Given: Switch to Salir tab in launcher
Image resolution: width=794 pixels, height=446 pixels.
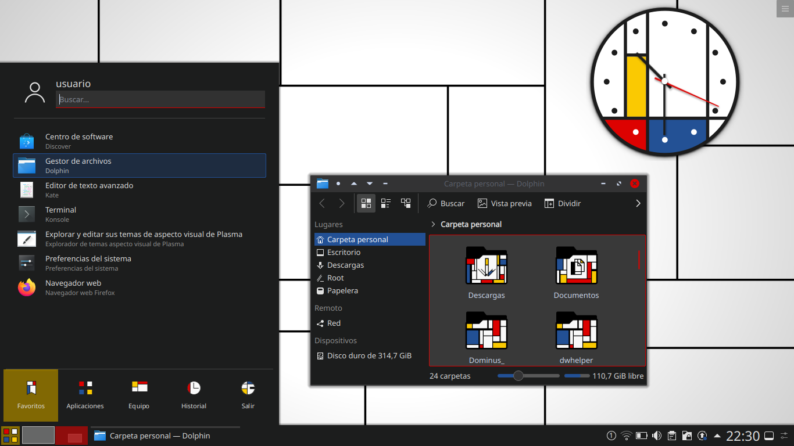Looking at the screenshot, I should click(248, 395).
